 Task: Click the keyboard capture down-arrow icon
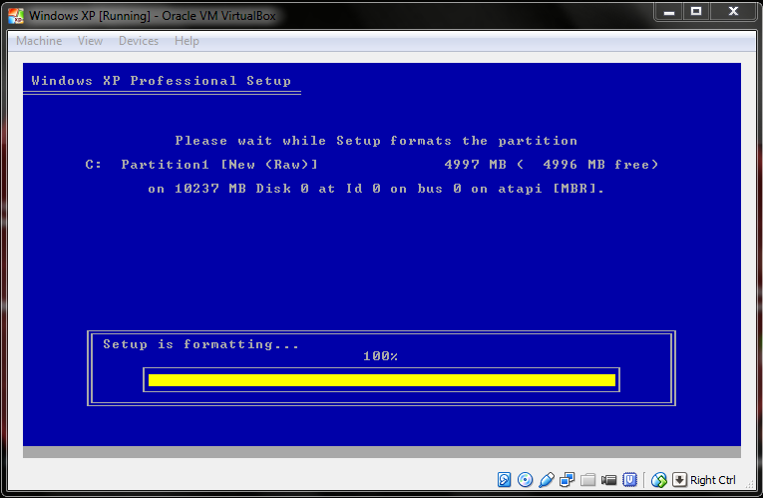pyautogui.click(x=680, y=480)
